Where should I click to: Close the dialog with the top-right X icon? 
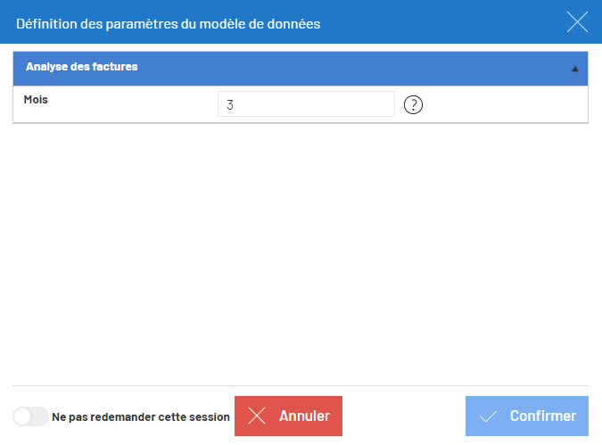(577, 22)
